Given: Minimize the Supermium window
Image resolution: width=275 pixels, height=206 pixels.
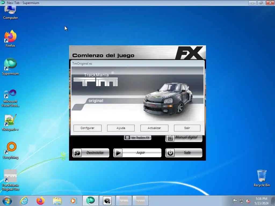Looking at the screenshot, I should pos(252,3).
